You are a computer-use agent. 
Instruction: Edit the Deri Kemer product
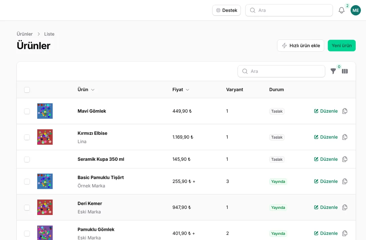point(326,207)
